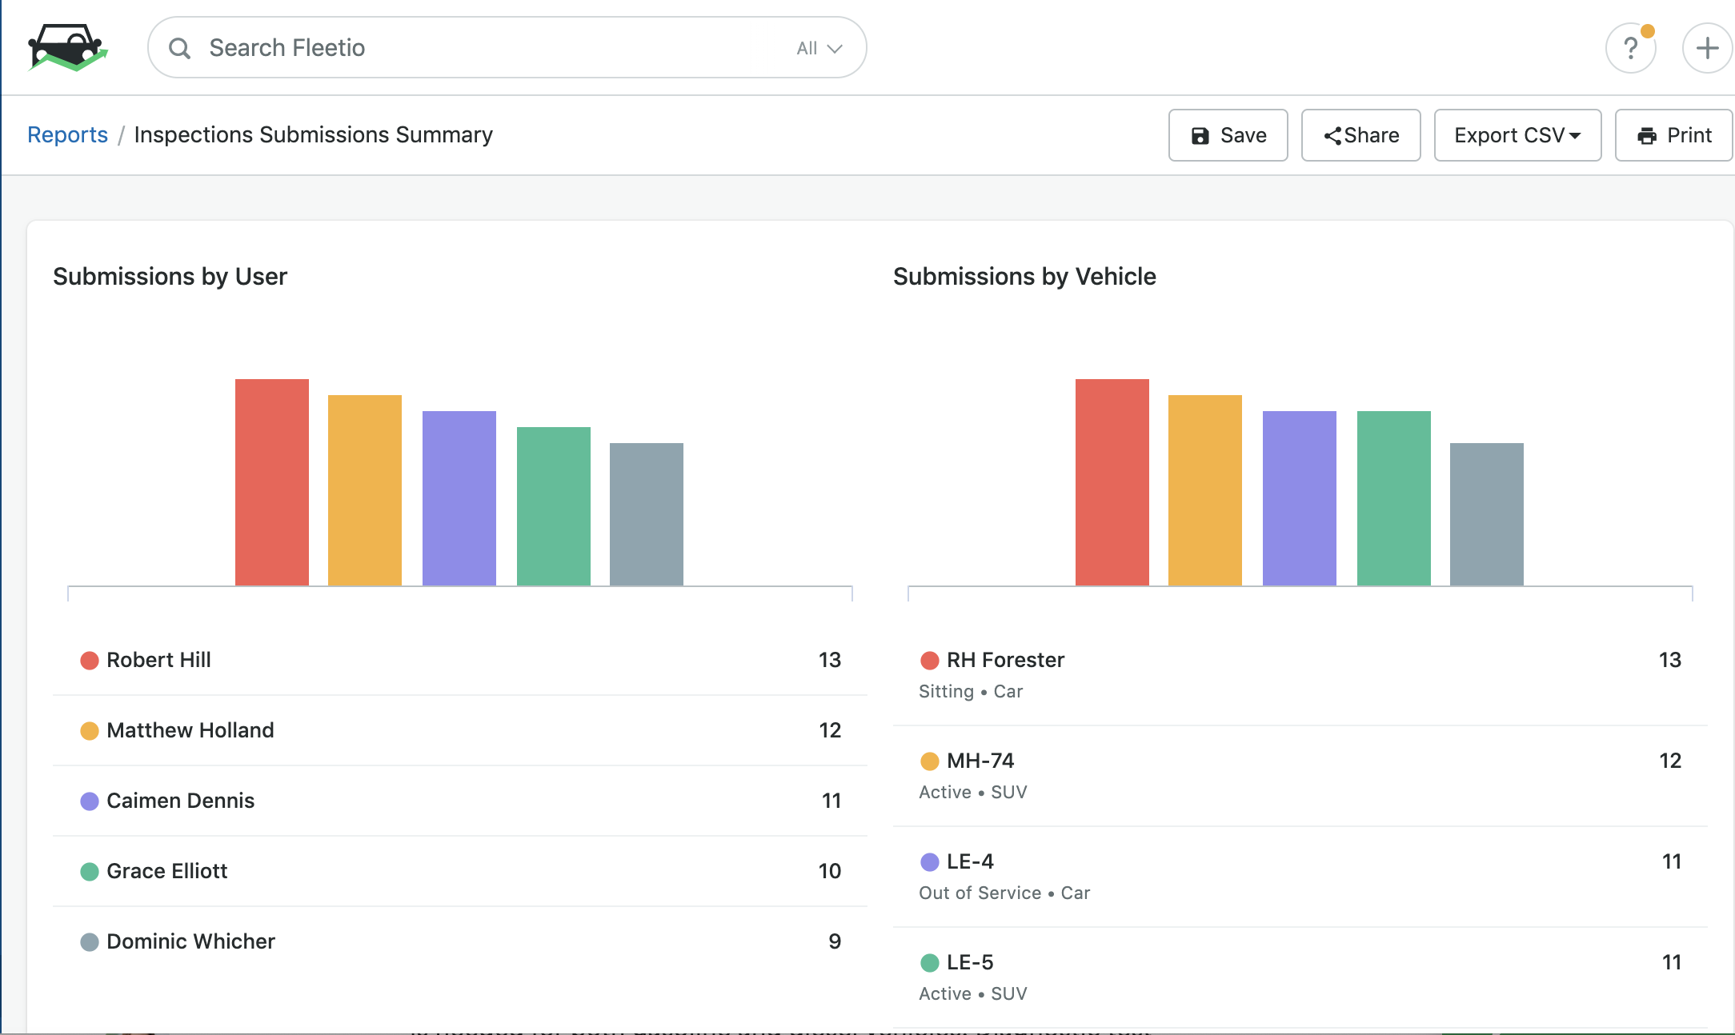
Task: Click the red Robert Hill legend dot
Action: [90, 661]
